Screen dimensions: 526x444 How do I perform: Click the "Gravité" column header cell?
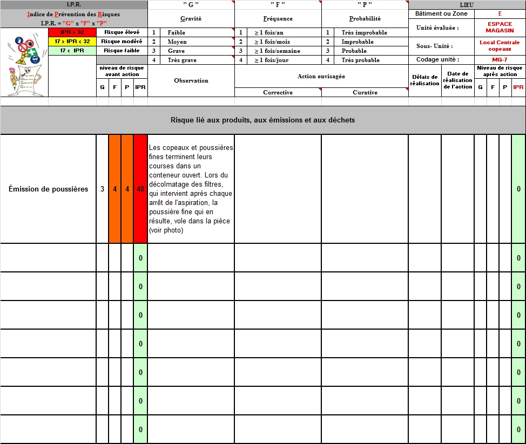(x=191, y=18)
